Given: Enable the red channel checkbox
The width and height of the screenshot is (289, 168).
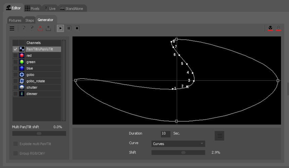Looking at the screenshot, I should pyautogui.click(x=15, y=56).
